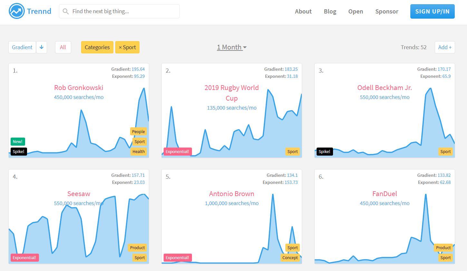Click the 'Trends: 52' counter
The image size is (467, 271).
(x=414, y=47)
